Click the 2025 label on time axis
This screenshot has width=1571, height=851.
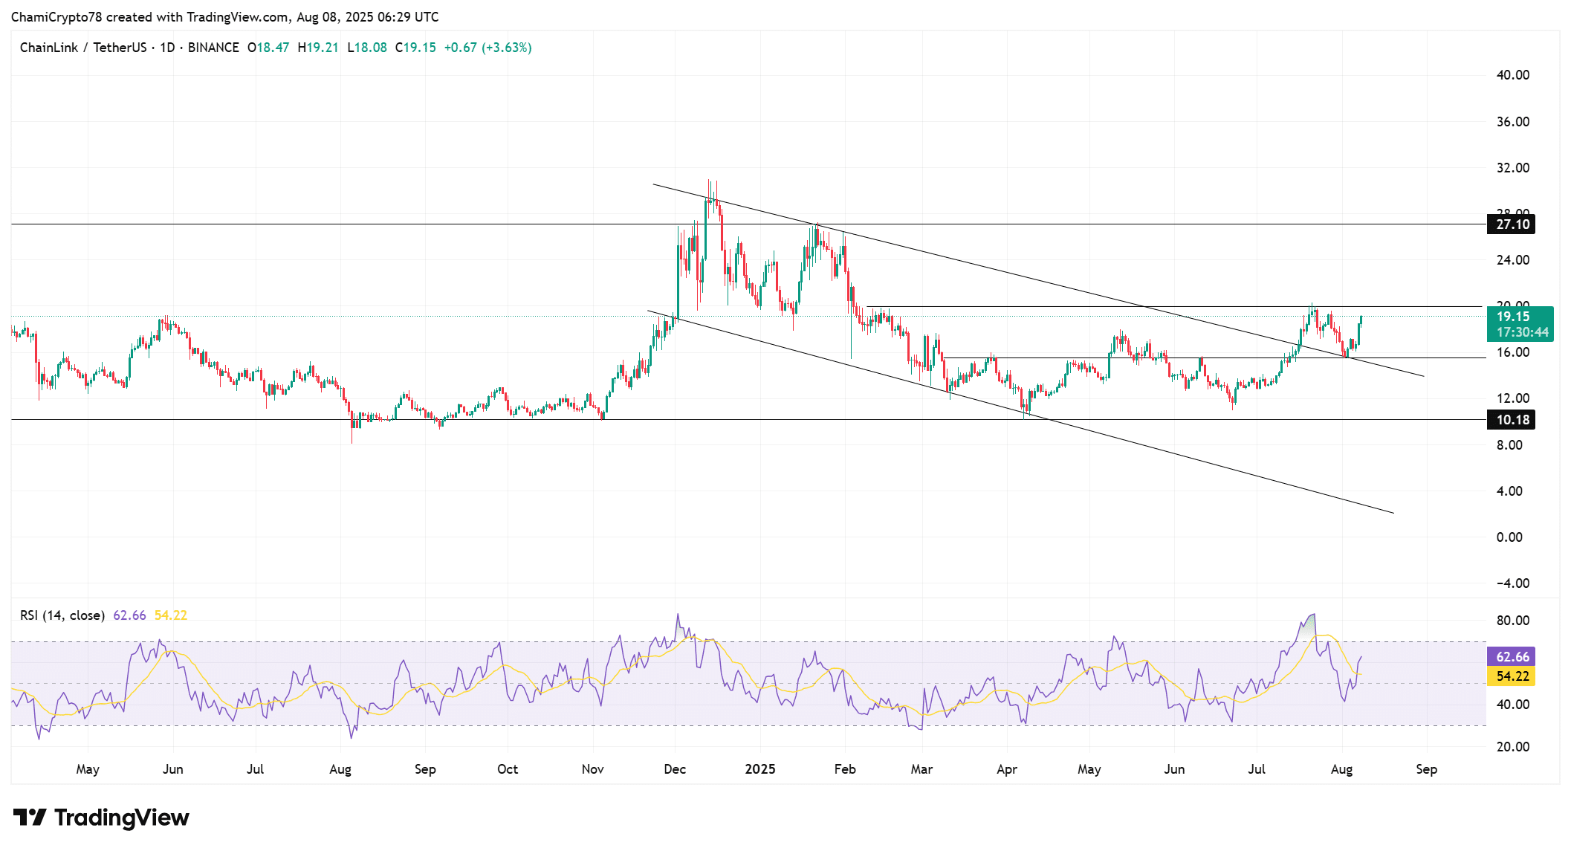click(x=759, y=769)
